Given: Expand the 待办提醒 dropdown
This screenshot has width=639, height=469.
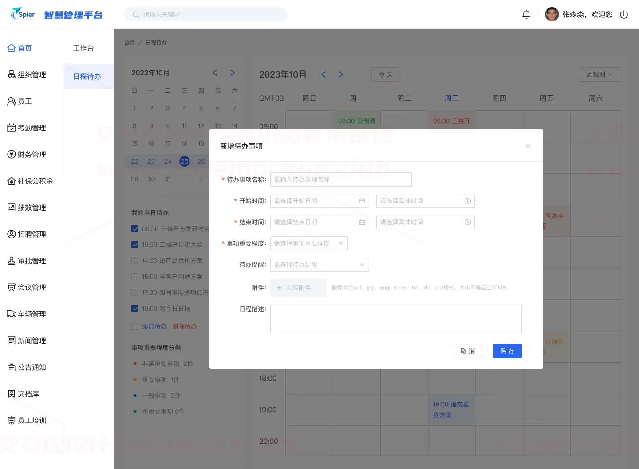Looking at the screenshot, I should click(319, 265).
